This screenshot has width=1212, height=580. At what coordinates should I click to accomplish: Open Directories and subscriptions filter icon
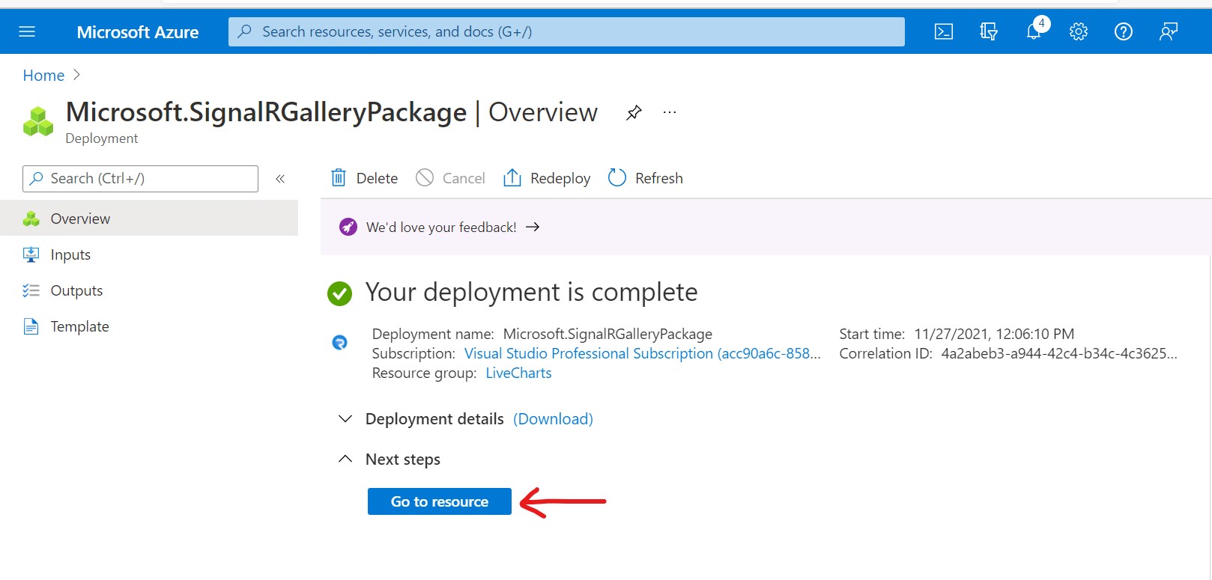[989, 31]
